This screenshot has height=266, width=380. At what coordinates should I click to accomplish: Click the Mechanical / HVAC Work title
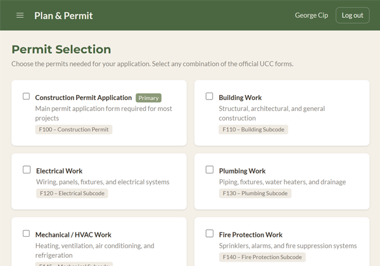pos(73,235)
